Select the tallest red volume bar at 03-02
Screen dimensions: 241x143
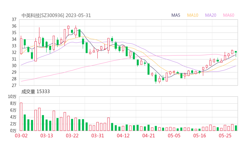tap(21, 117)
